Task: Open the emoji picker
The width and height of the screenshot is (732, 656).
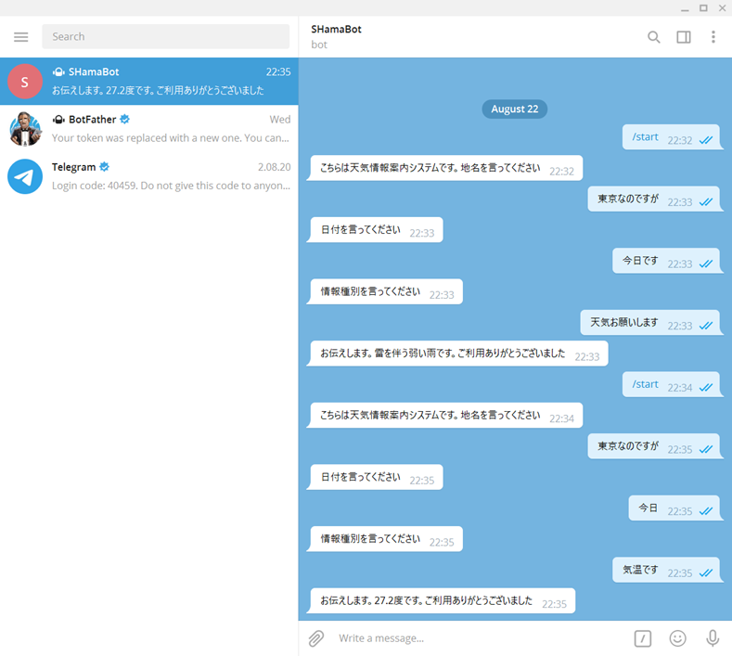Action: tap(678, 638)
